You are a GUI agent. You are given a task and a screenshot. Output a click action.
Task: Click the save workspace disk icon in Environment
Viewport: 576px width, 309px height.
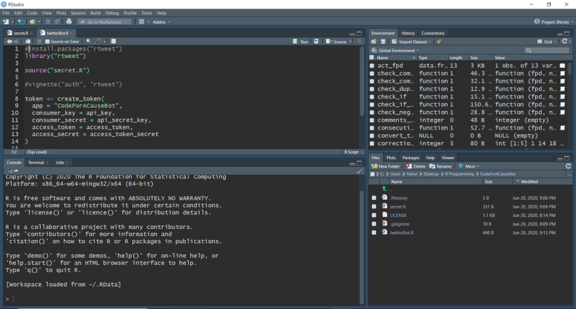pyautogui.click(x=382, y=41)
